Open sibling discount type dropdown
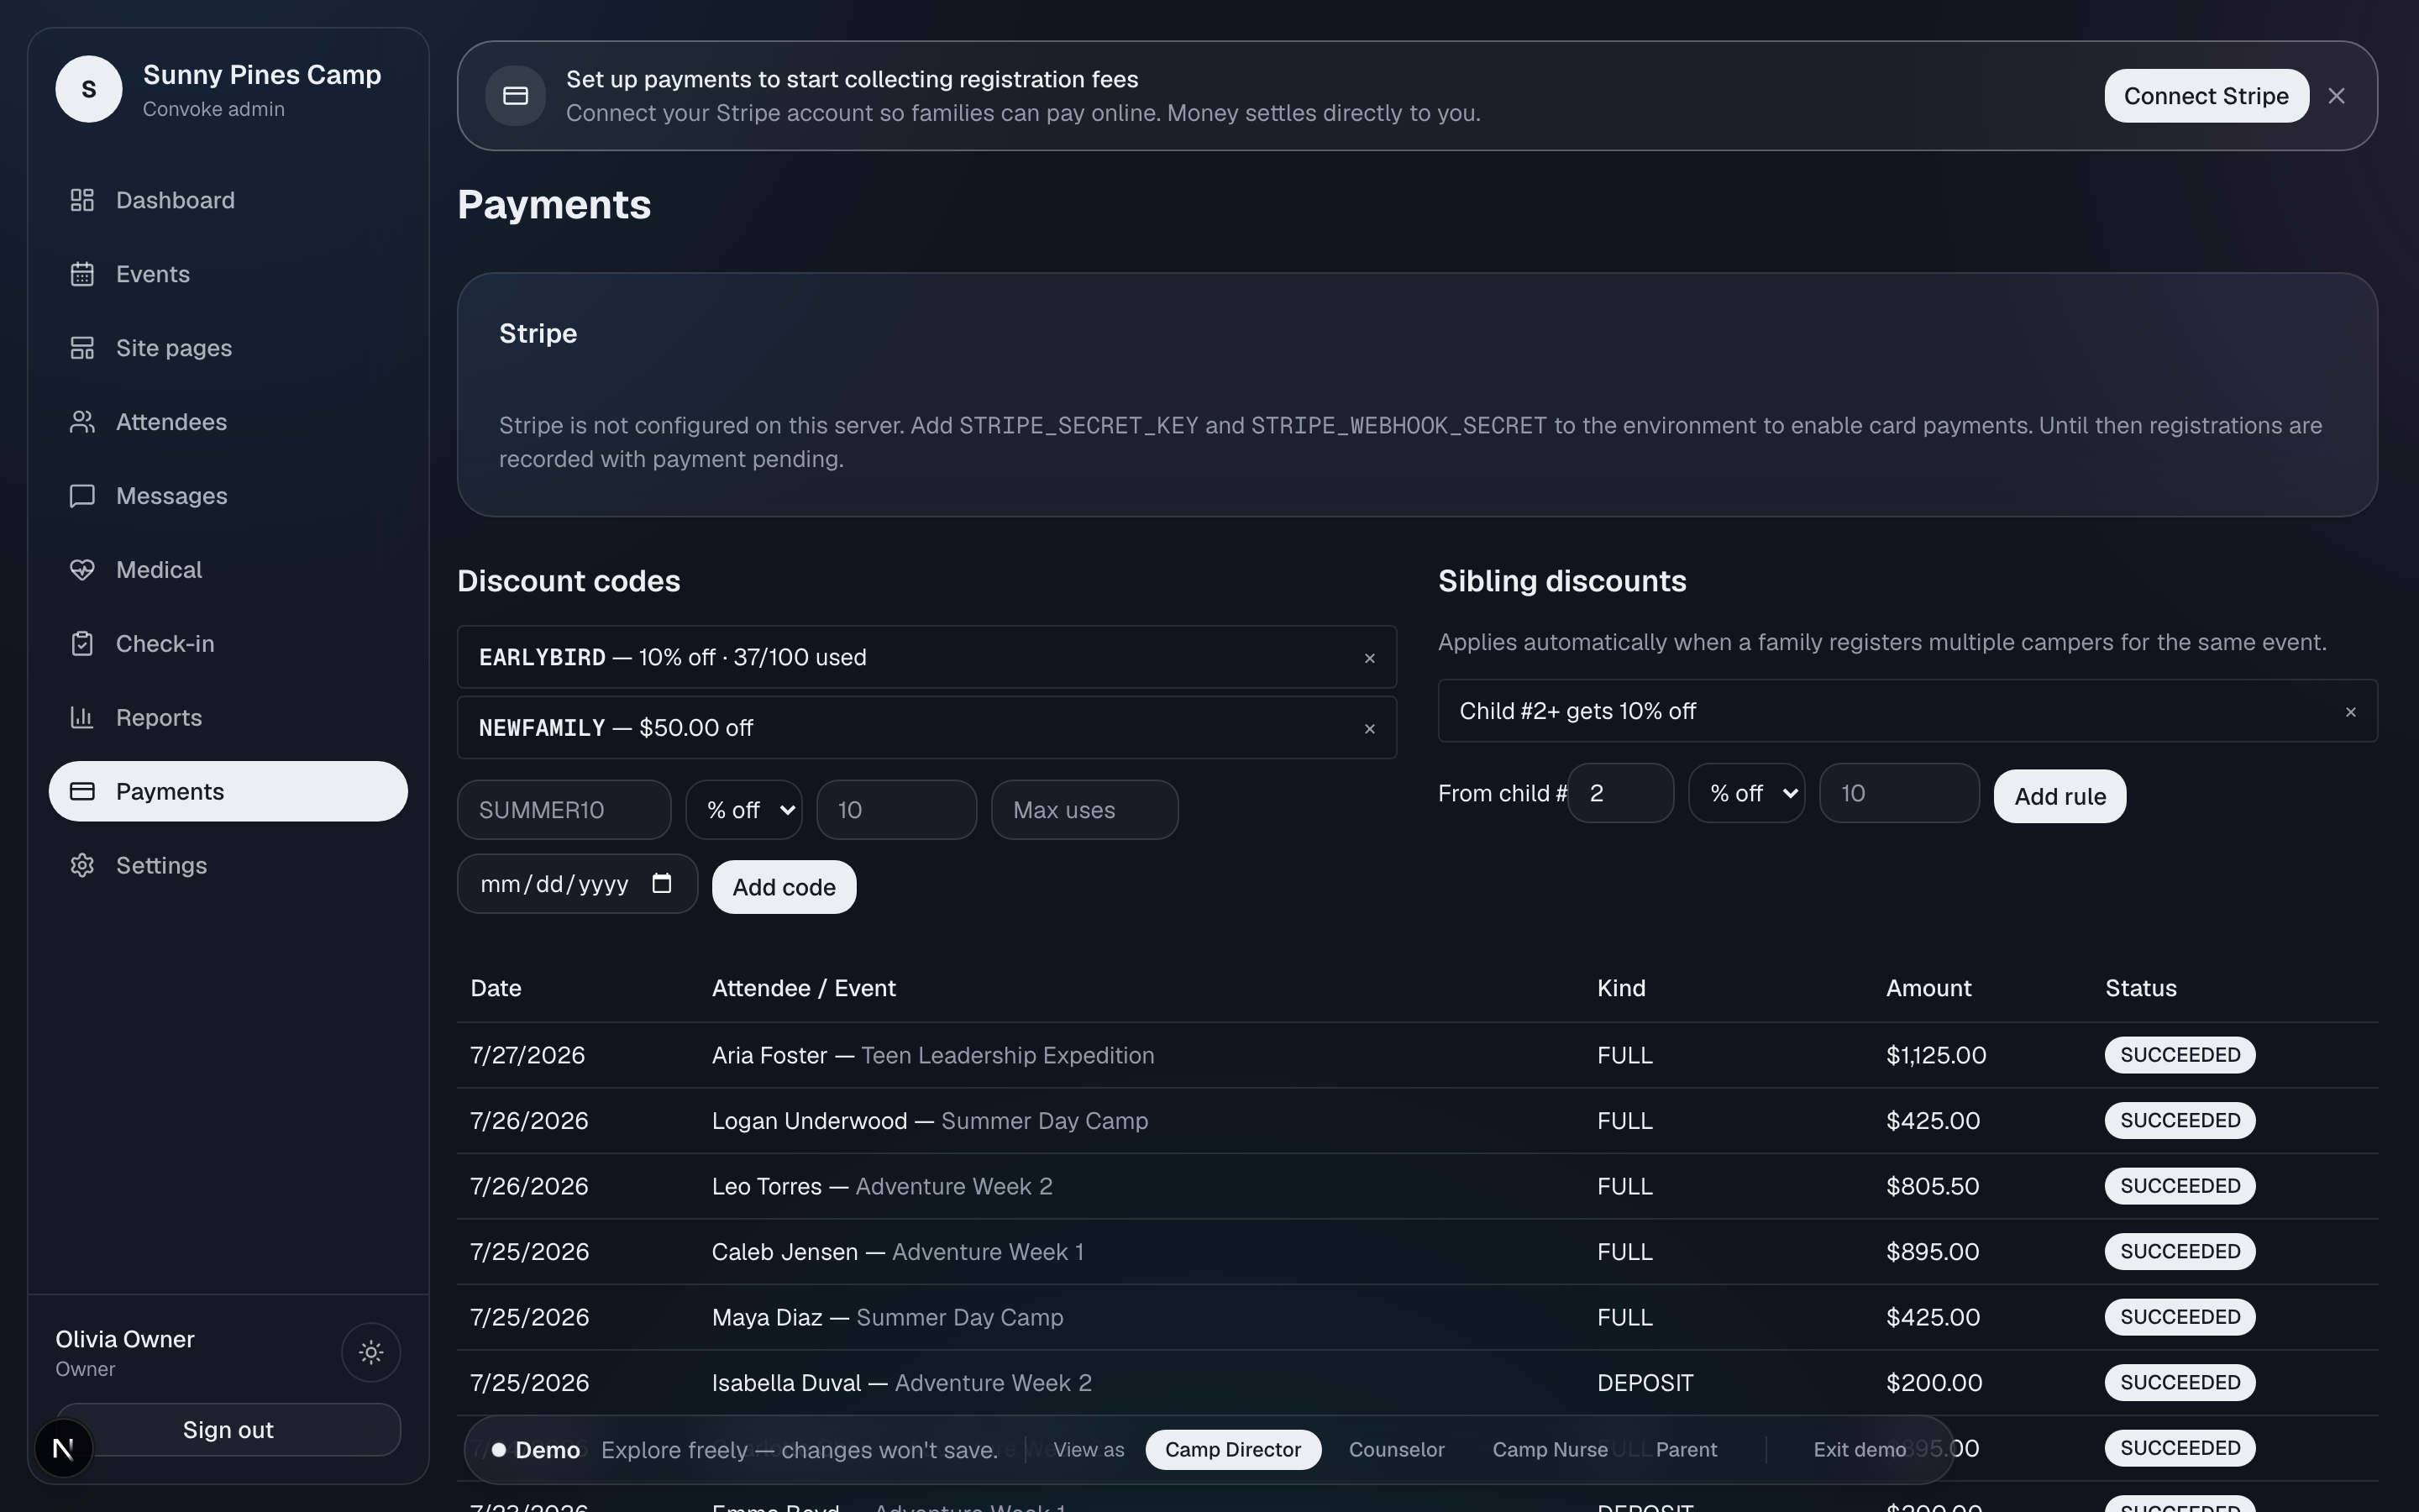The height and width of the screenshot is (1512, 2419). coord(1746,793)
